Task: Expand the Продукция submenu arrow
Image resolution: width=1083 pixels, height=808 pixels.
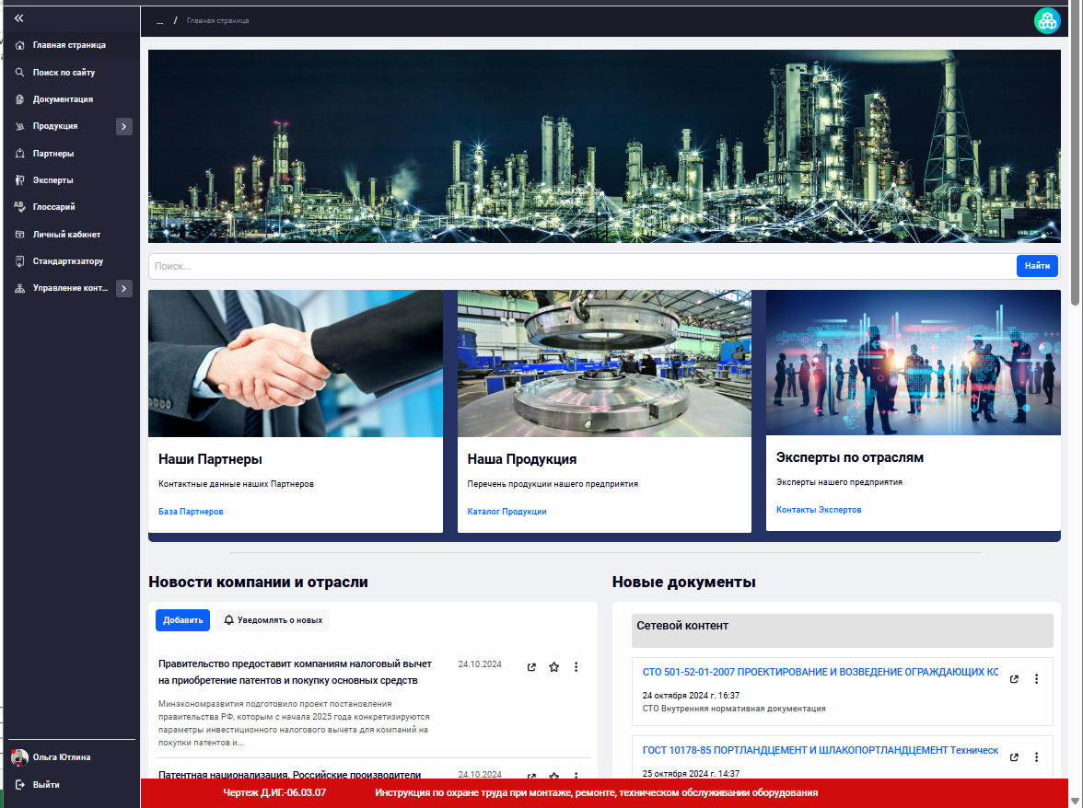Action: tap(124, 126)
